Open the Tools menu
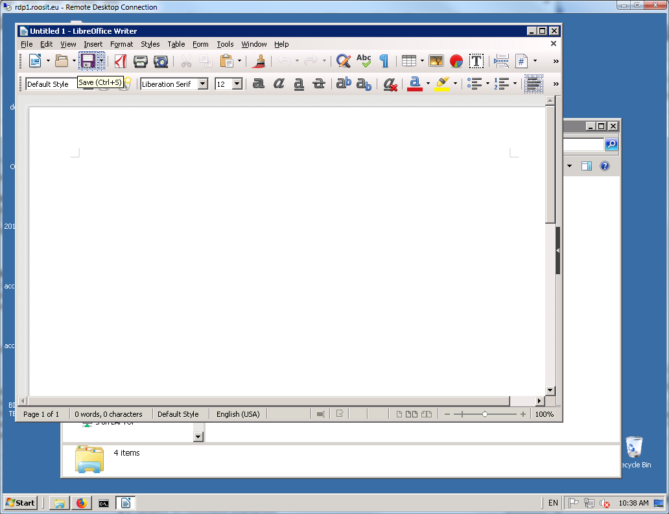The width and height of the screenshot is (669, 514). (x=226, y=44)
